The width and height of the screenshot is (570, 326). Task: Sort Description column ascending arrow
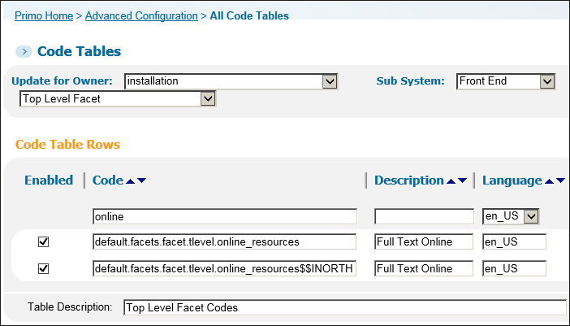[x=451, y=180]
